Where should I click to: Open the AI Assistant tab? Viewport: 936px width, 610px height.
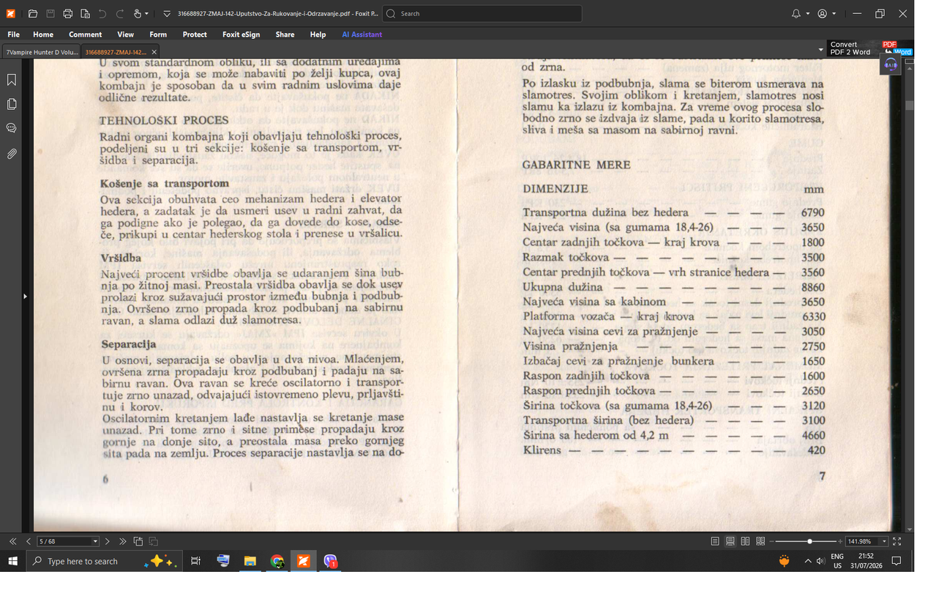[362, 34]
